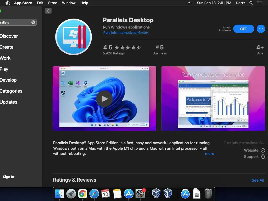Open the disk image file in dock
268x201 pixels.
tap(197, 193)
